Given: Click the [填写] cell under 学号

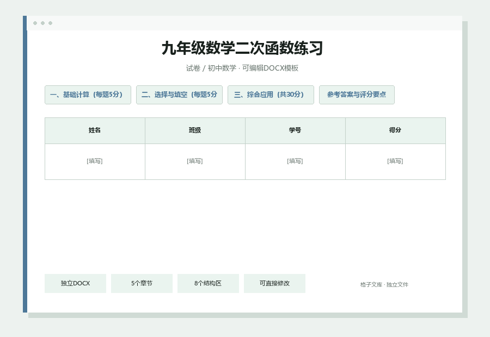Looking at the screenshot, I should pyautogui.click(x=295, y=161).
